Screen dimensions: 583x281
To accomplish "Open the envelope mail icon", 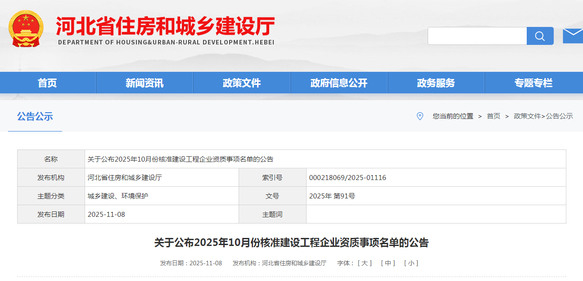I will pyautogui.click(x=573, y=35).
